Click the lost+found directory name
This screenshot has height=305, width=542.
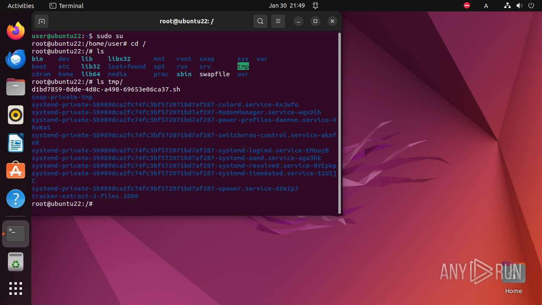[x=127, y=67]
